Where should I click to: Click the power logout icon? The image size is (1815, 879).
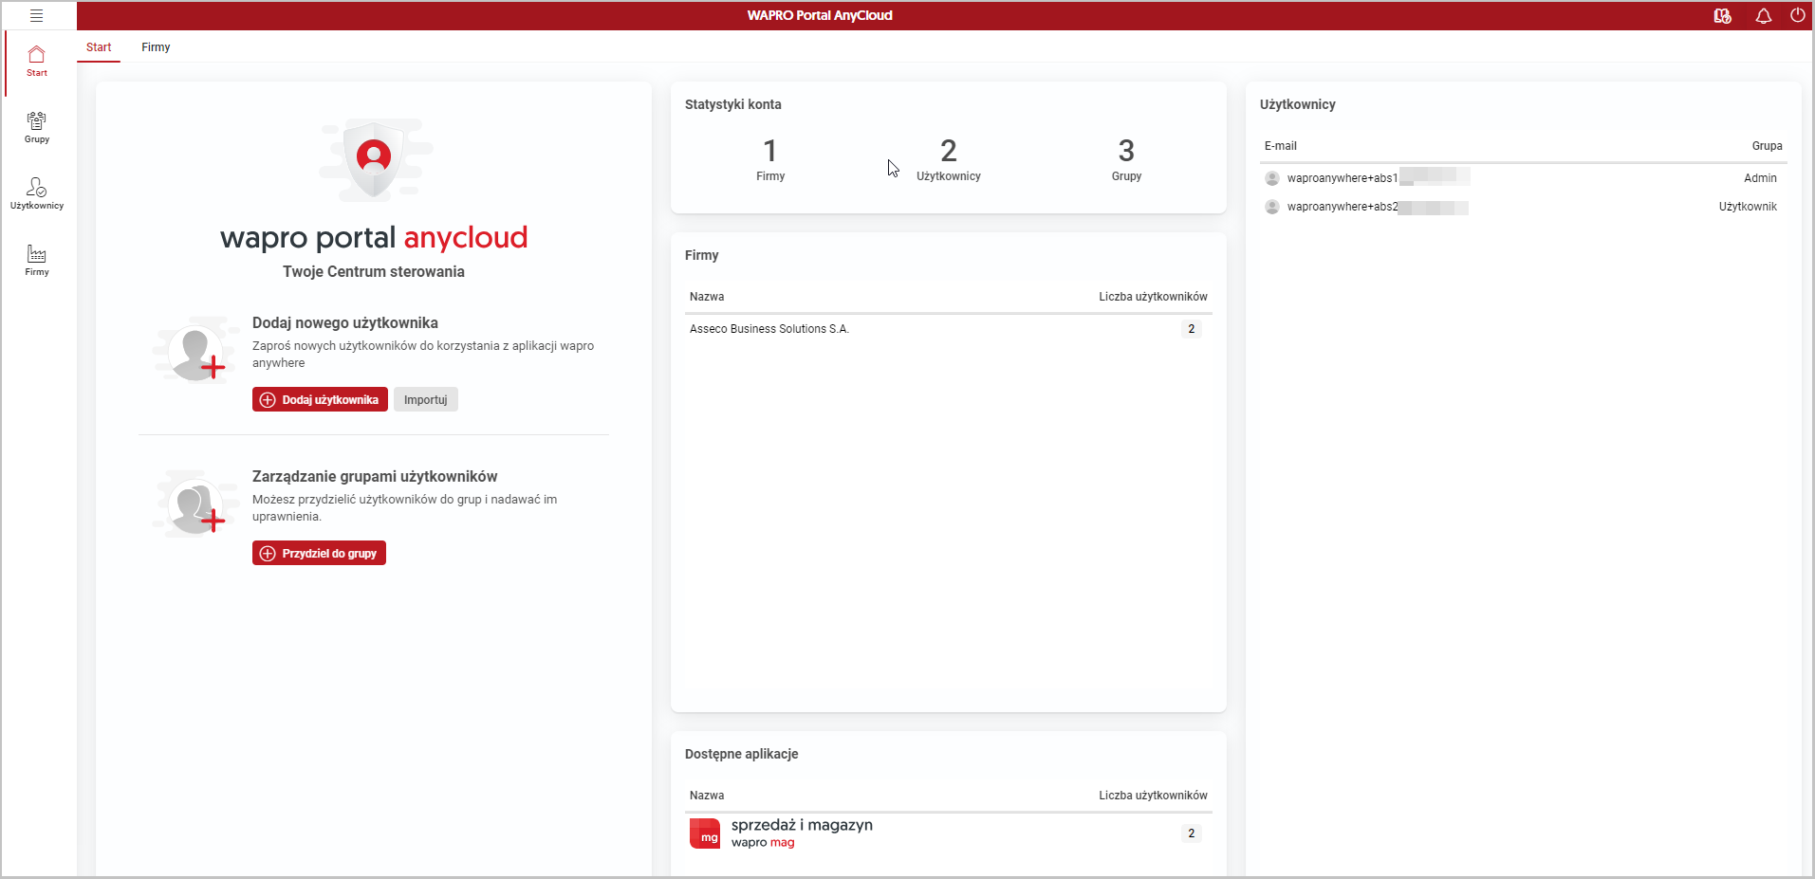pyautogui.click(x=1797, y=15)
